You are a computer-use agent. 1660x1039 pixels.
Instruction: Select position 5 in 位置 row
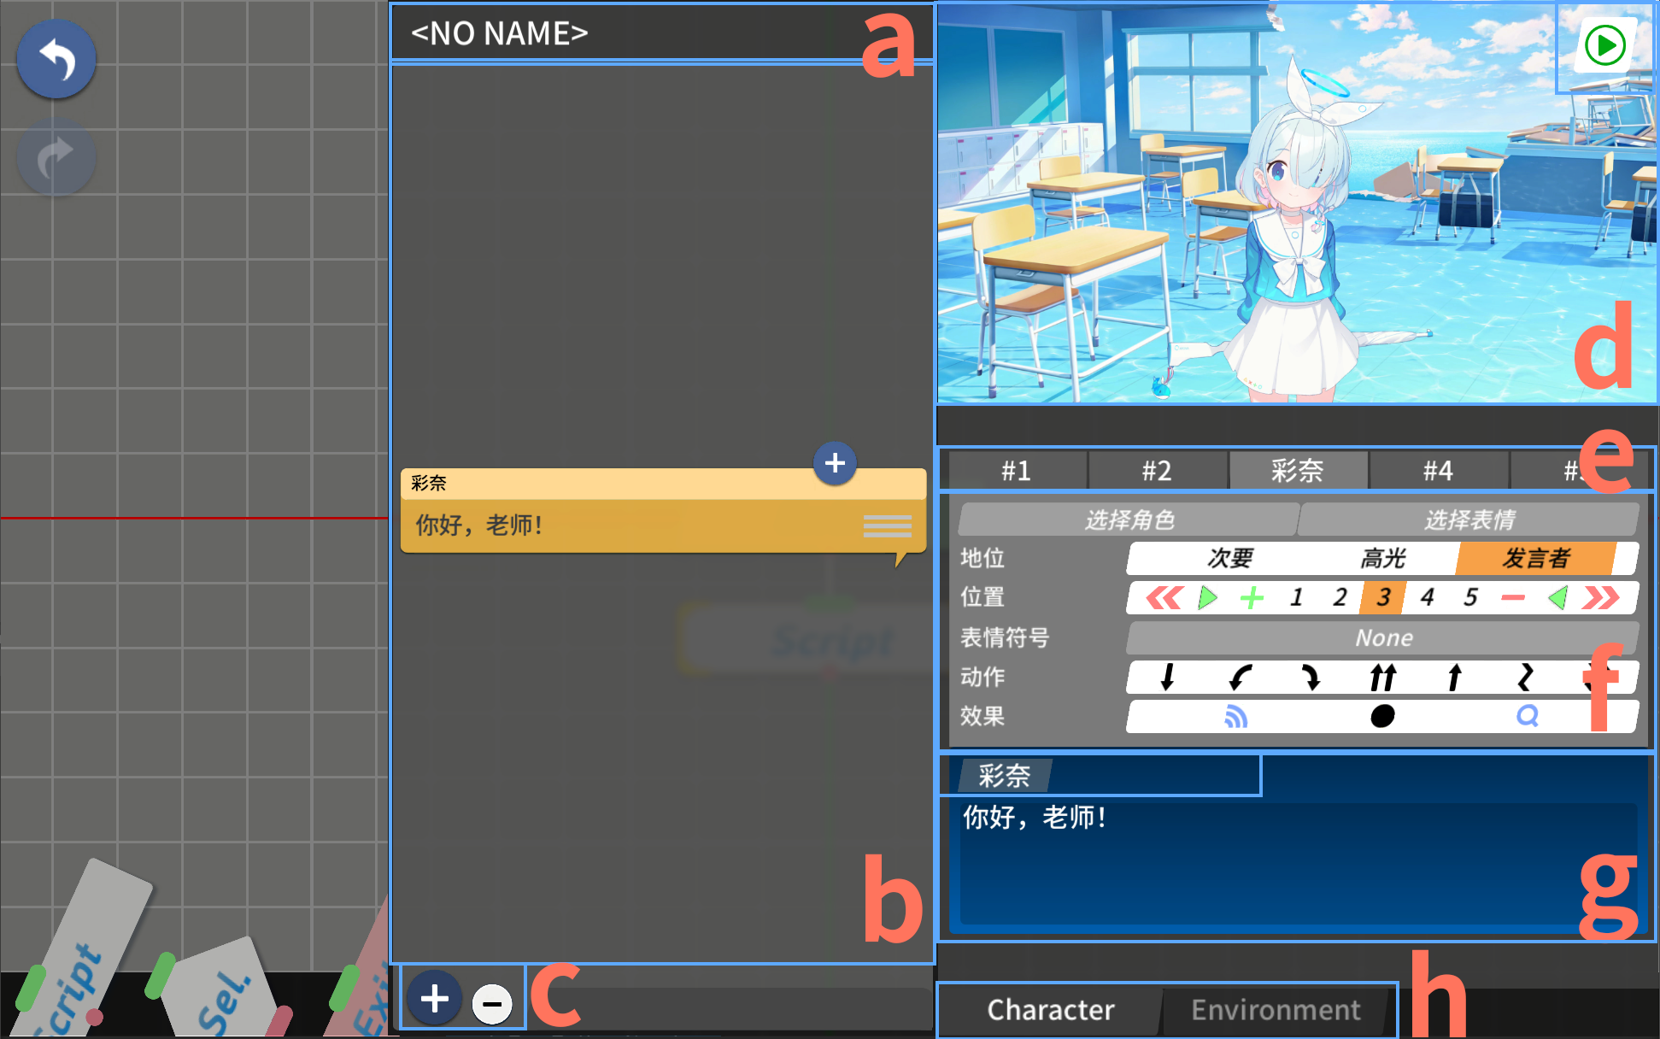[1470, 597]
